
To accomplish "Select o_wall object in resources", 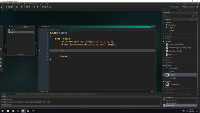I will tap(172, 72).
